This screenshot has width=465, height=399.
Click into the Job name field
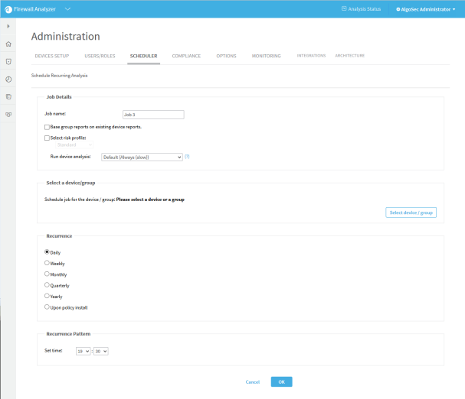(x=152, y=115)
